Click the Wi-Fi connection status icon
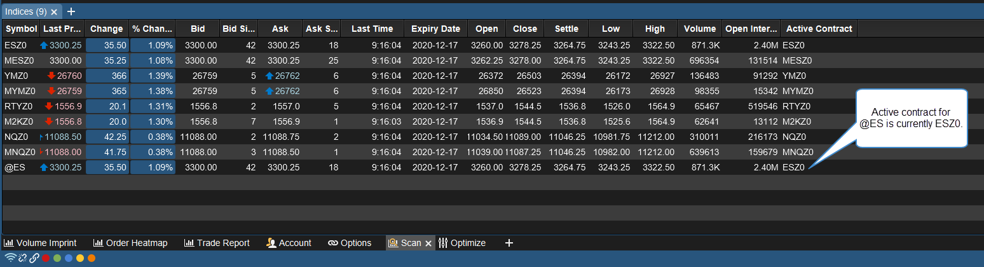 [x=10, y=258]
